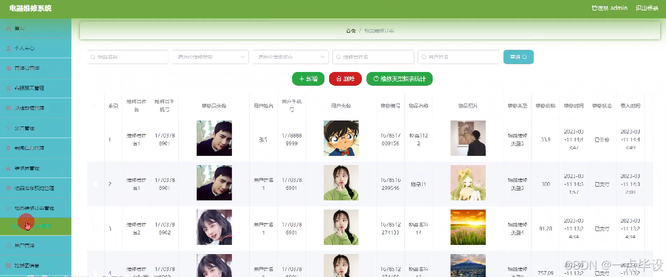The height and width of the screenshot is (277, 666).
Task: Open the item photo of a man viewing a painting
Action: [468, 138]
